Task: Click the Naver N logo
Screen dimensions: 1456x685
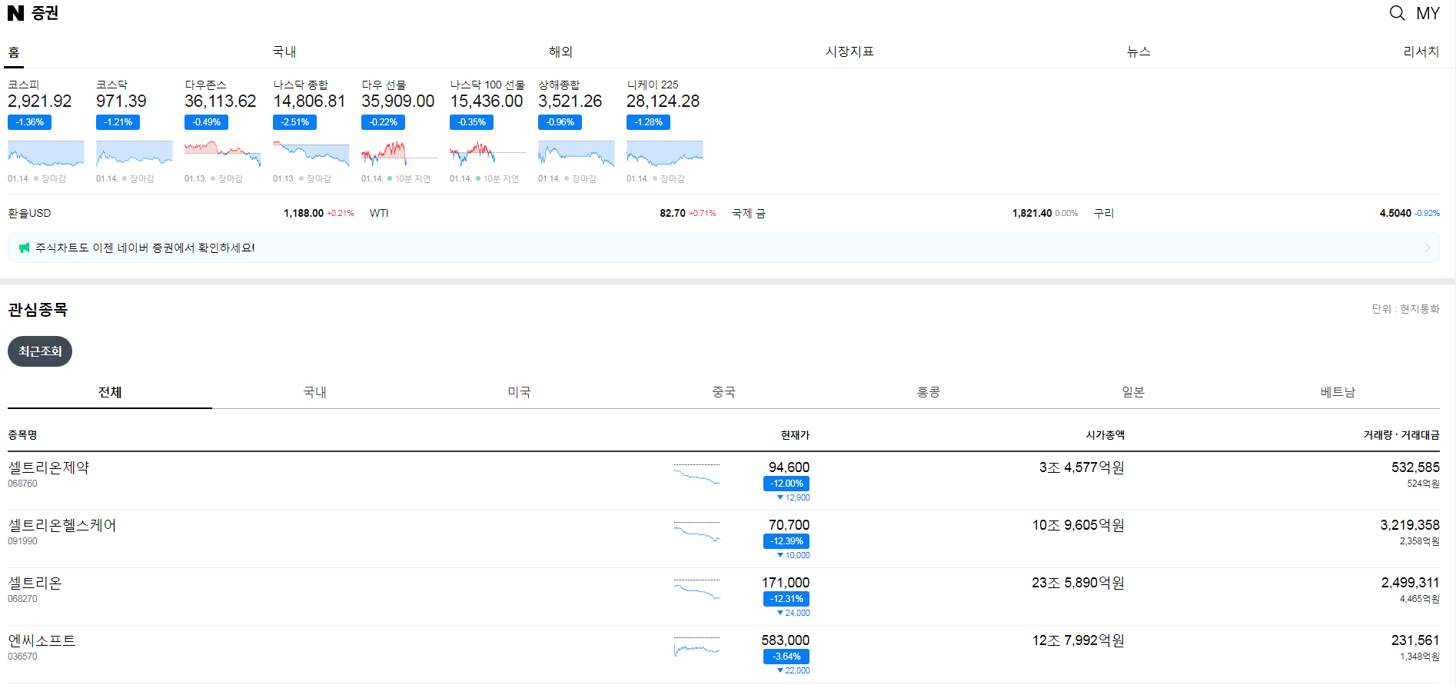Action: pyautogui.click(x=15, y=13)
